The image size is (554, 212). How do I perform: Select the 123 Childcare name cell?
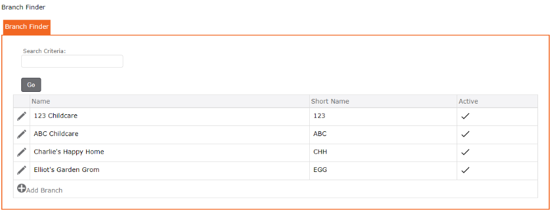(x=169, y=117)
